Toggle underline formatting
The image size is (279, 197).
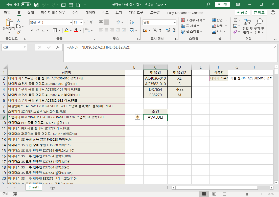(x=43, y=30)
